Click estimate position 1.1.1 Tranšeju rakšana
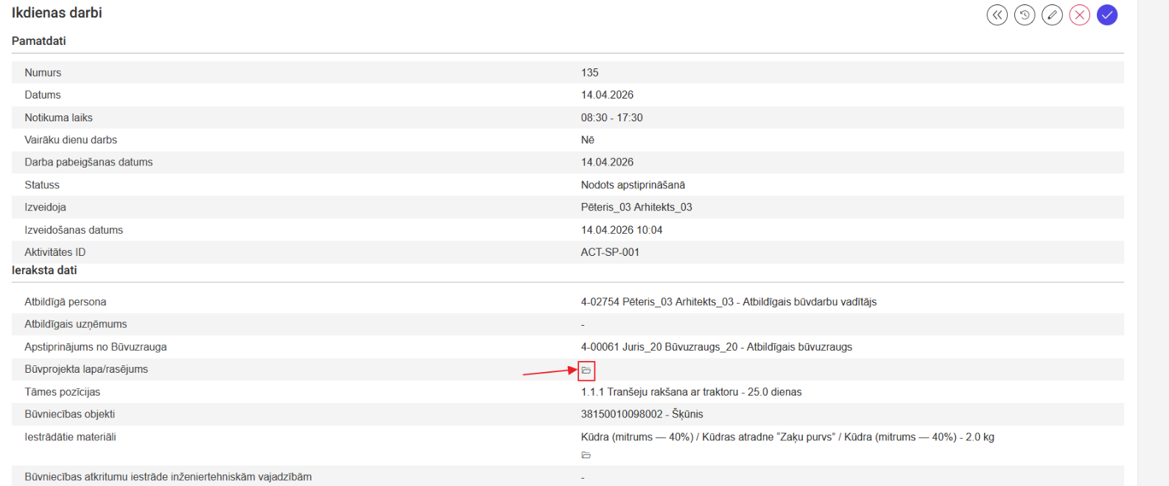Image resolution: width=1169 pixels, height=486 pixels. coord(691,392)
